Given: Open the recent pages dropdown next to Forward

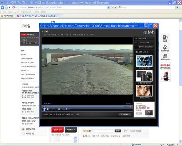Looking at the screenshot, I should coord(9,8).
